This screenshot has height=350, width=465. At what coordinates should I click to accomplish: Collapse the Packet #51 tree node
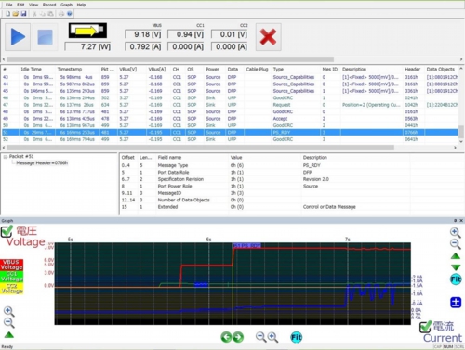coord(6,157)
